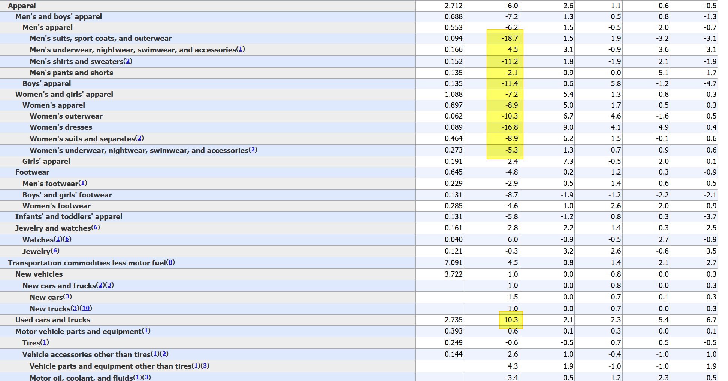This screenshot has width=728, height=381.
Task: Select the Women's dresses row label
Action: click(61, 127)
